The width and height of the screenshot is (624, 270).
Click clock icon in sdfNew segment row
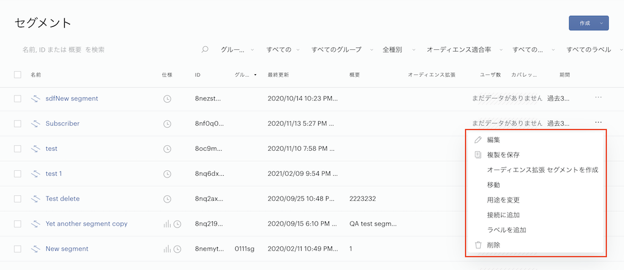click(168, 99)
